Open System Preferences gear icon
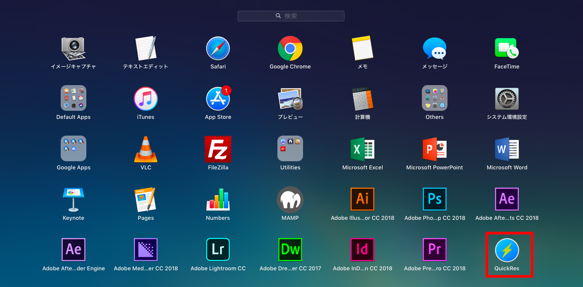The image size is (583, 287). (x=507, y=99)
